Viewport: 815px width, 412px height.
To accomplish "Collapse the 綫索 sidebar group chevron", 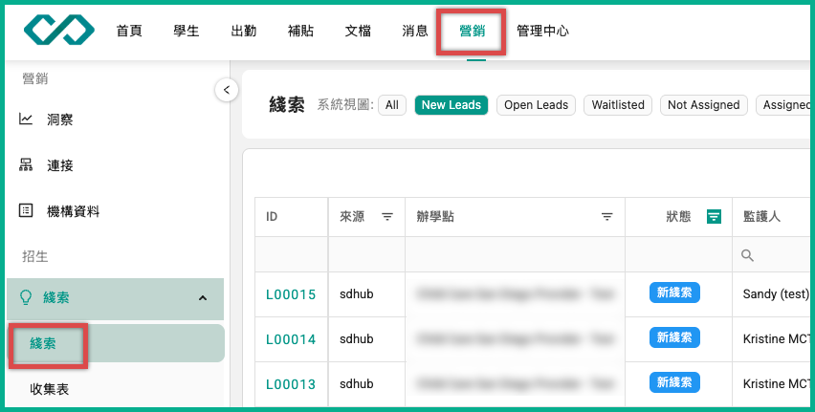I will point(203,297).
